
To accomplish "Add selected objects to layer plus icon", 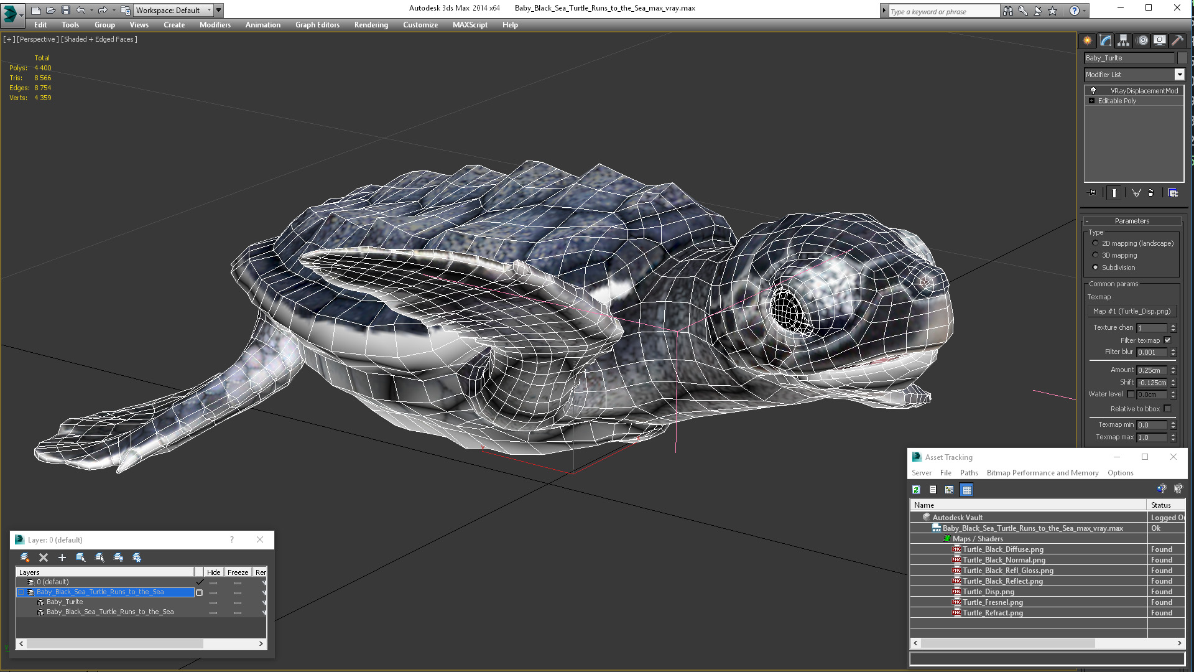I will click(x=62, y=558).
